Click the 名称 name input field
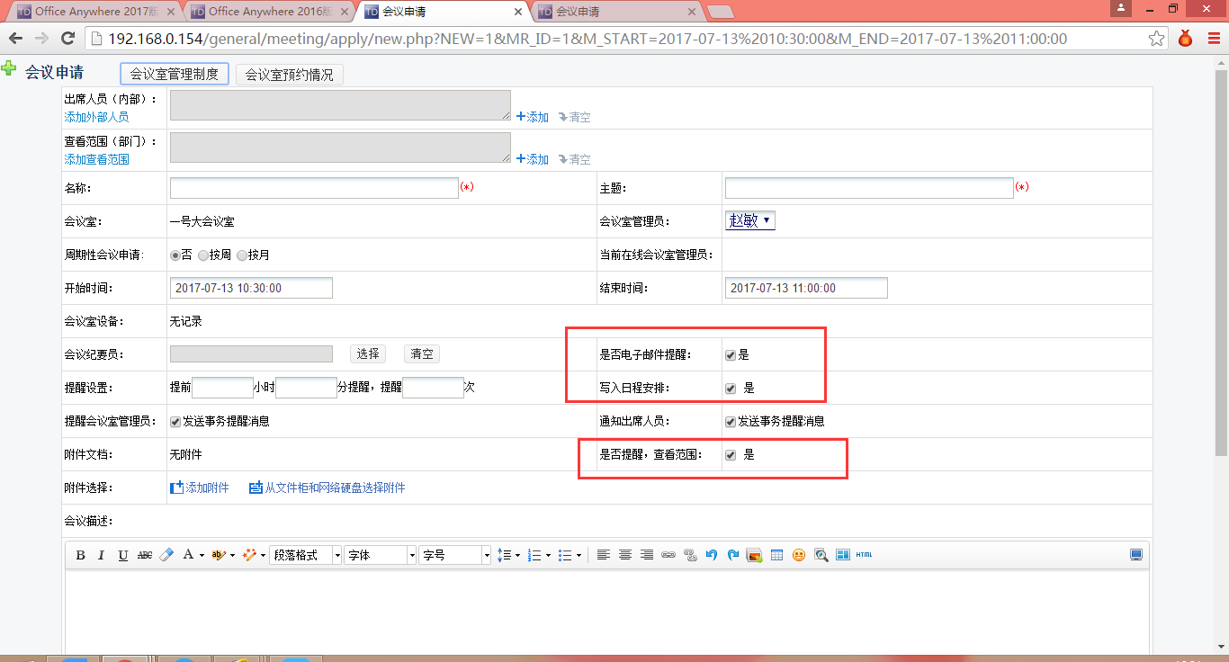Image resolution: width=1229 pixels, height=662 pixels. click(314, 188)
